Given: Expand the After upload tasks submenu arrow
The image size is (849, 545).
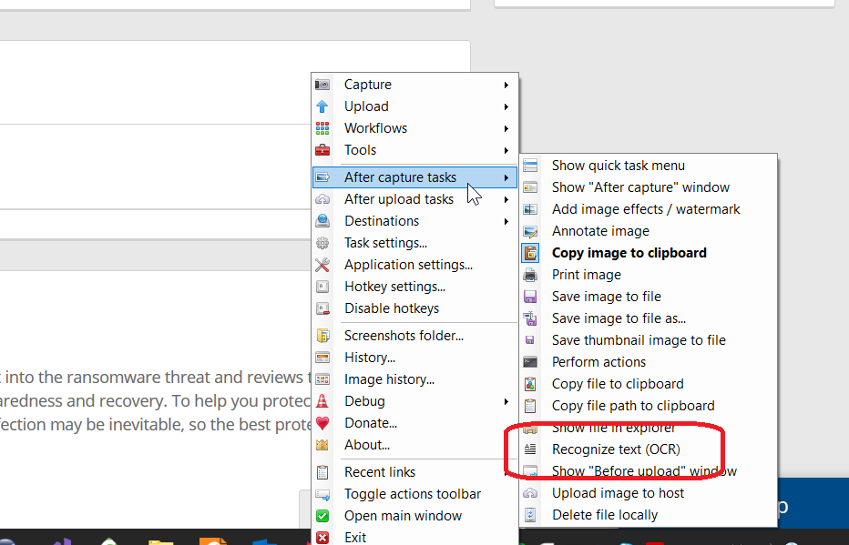Looking at the screenshot, I should (506, 199).
